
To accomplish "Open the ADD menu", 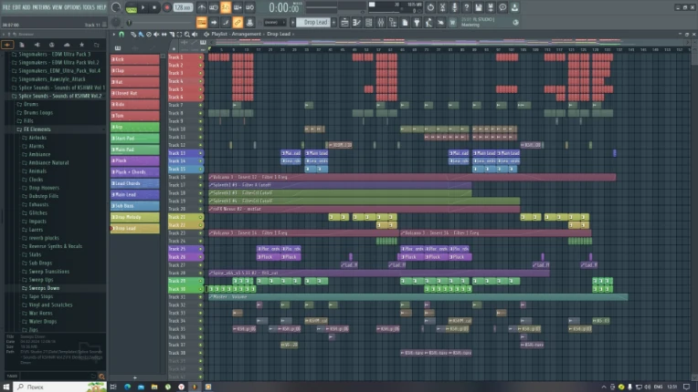I will (26, 7).
